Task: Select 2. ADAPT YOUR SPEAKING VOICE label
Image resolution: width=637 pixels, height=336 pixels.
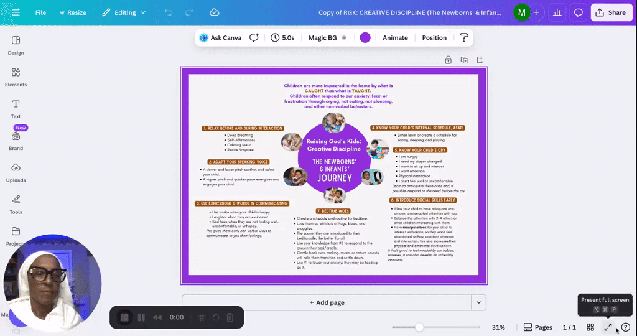Action: coord(238,162)
